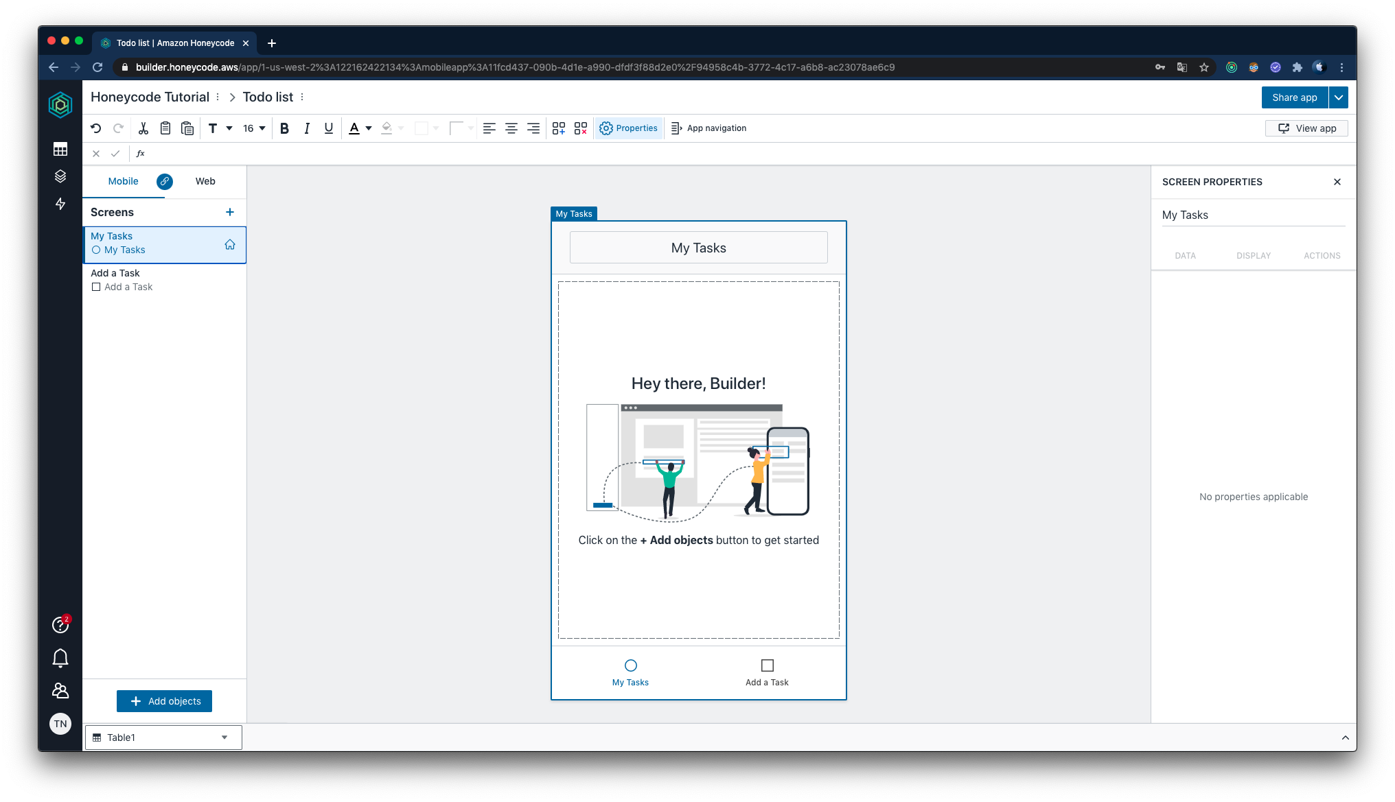The image size is (1395, 802).
Task: Select the My Tasks header block on canvas
Action: pos(699,248)
